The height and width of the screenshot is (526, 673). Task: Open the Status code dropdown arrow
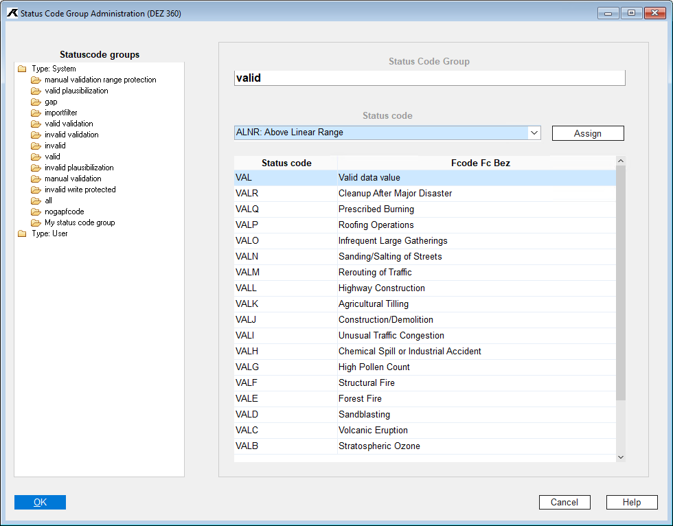tap(534, 133)
